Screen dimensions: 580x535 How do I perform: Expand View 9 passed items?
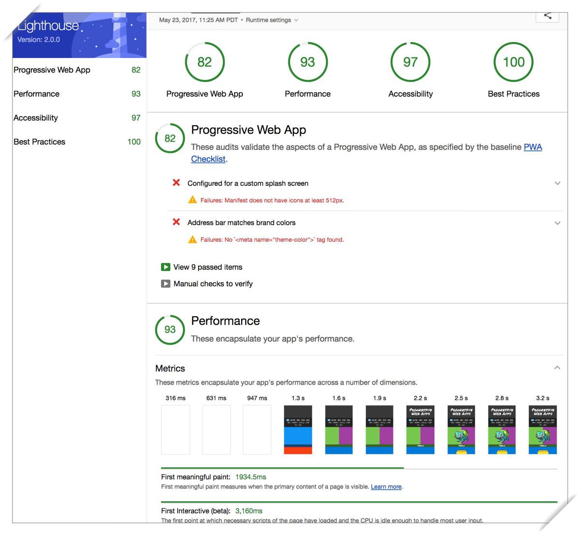[208, 267]
